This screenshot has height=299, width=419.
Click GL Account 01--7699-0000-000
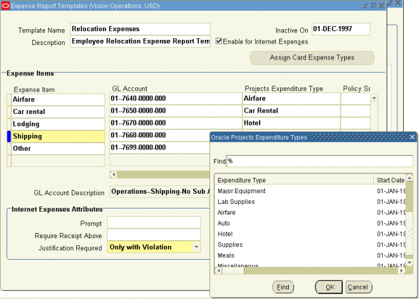tap(160, 148)
